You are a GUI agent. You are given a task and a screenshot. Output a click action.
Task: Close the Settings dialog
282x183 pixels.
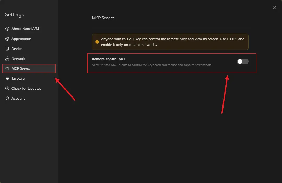click(x=274, y=7)
